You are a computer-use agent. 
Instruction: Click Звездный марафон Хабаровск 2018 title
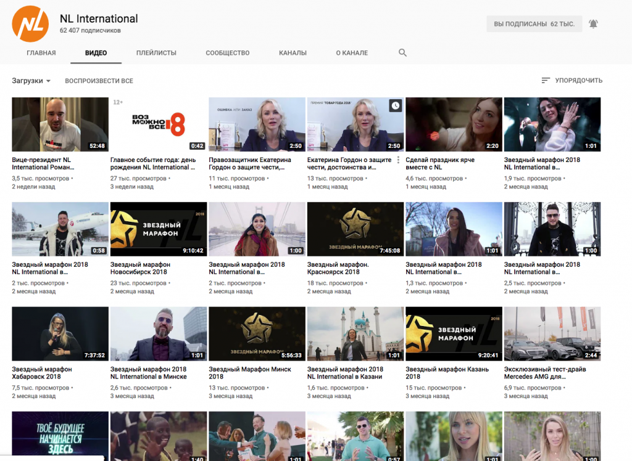42,373
